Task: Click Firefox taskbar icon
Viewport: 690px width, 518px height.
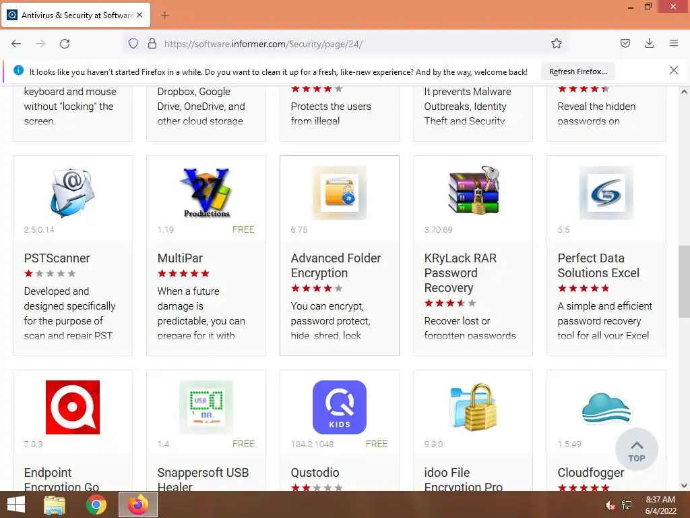Action: pyautogui.click(x=137, y=505)
